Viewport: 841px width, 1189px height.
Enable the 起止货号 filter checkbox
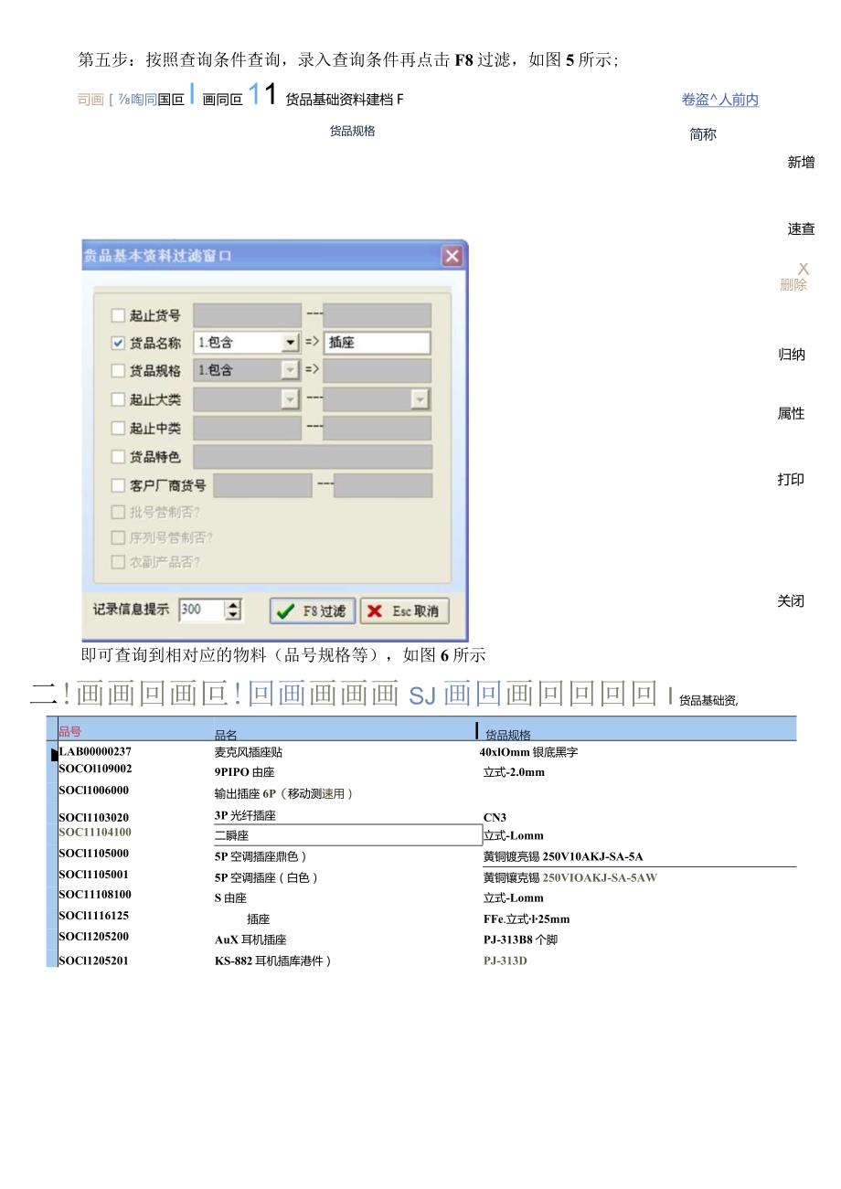click(x=118, y=314)
